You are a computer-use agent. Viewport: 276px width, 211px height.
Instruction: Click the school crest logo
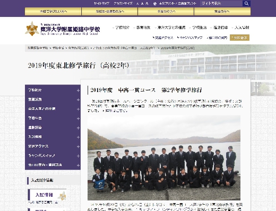pos(32,29)
